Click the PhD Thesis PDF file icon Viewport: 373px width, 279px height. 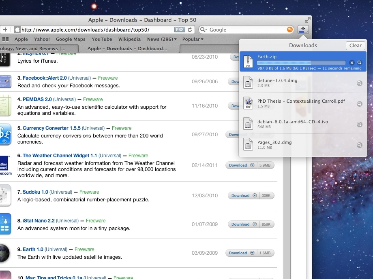248,103
